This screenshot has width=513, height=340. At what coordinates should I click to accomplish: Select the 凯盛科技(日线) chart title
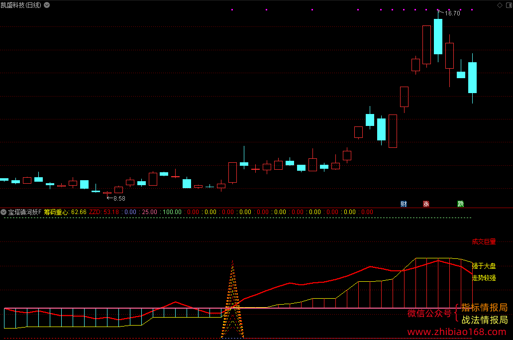(21, 5)
